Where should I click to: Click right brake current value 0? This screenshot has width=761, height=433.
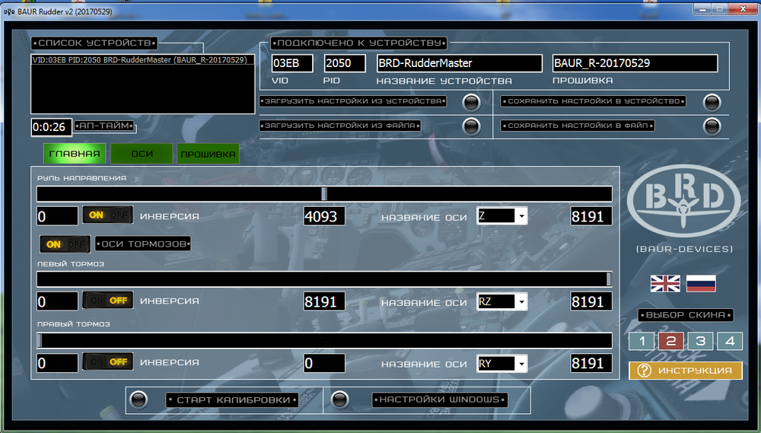tap(324, 363)
